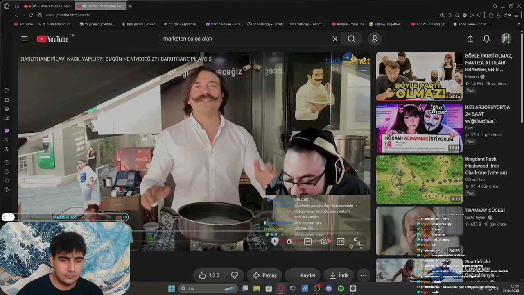
Task: Reload the current page
Action: [x=31, y=15]
